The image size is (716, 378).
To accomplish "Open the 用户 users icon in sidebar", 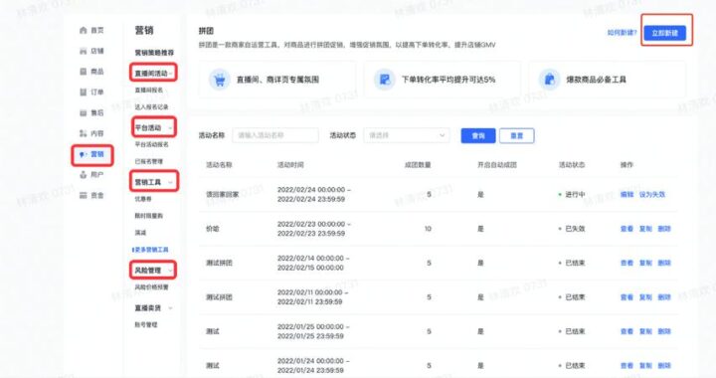I will pos(84,175).
